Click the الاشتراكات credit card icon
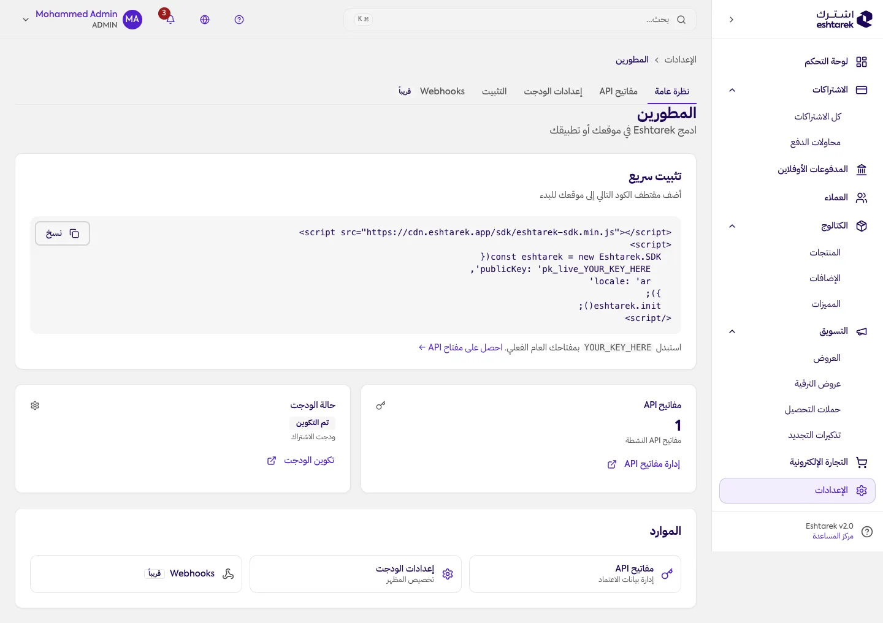 click(862, 90)
